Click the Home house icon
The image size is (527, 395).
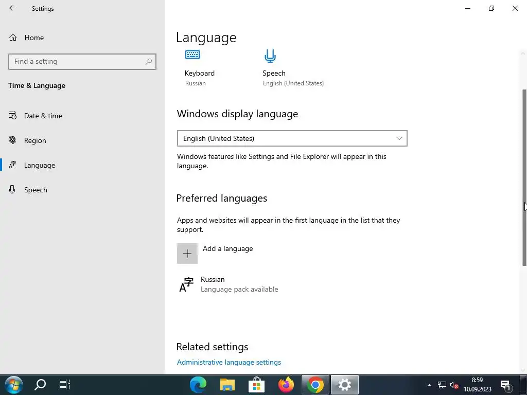(x=13, y=37)
